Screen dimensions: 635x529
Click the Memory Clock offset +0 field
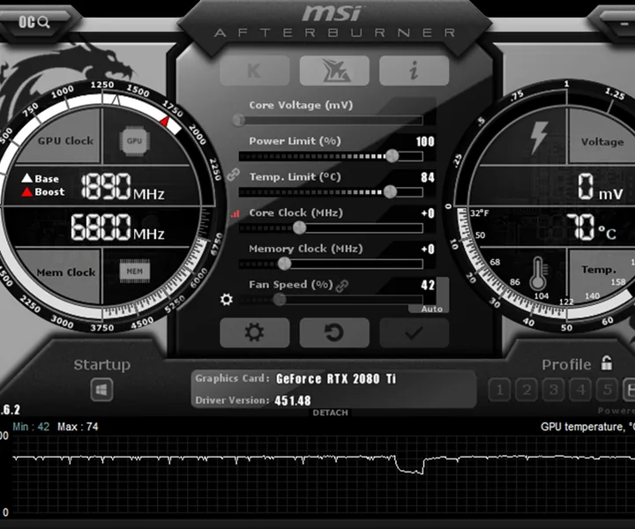pyautogui.click(x=428, y=249)
